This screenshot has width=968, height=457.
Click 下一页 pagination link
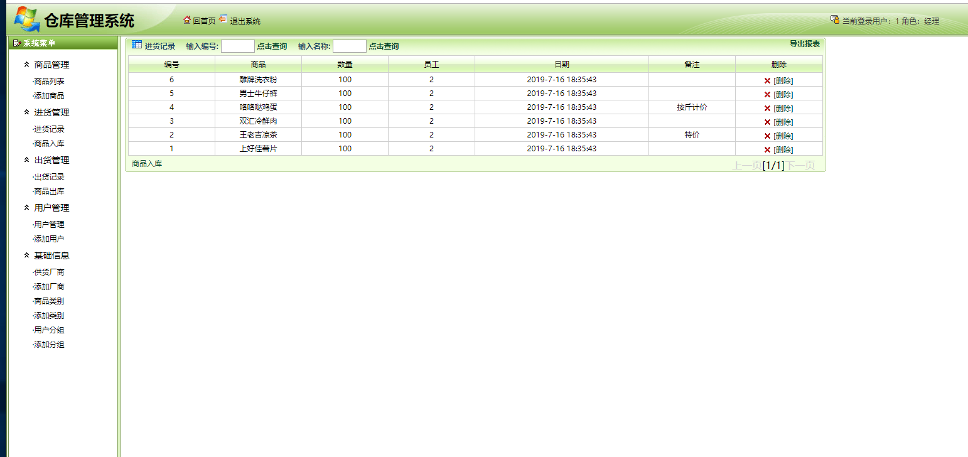pyautogui.click(x=800, y=166)
